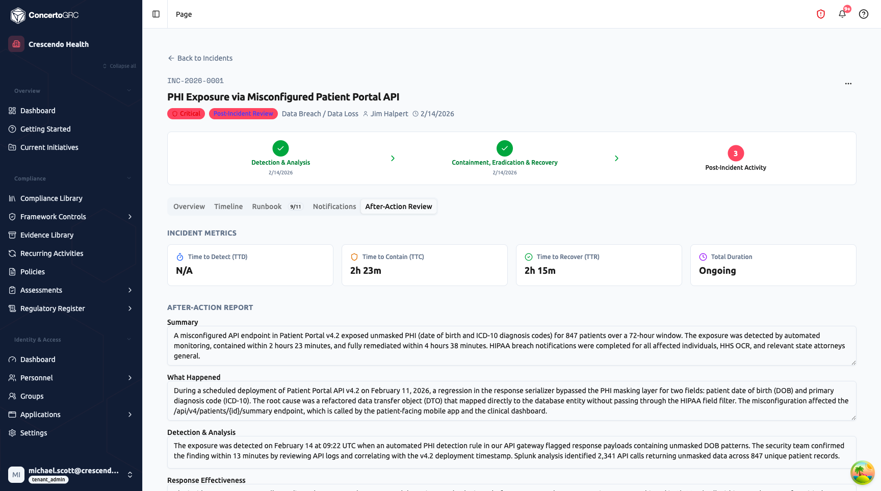Toggle the sidebar panel icon

pyautogui.click(x=156, y=14)
